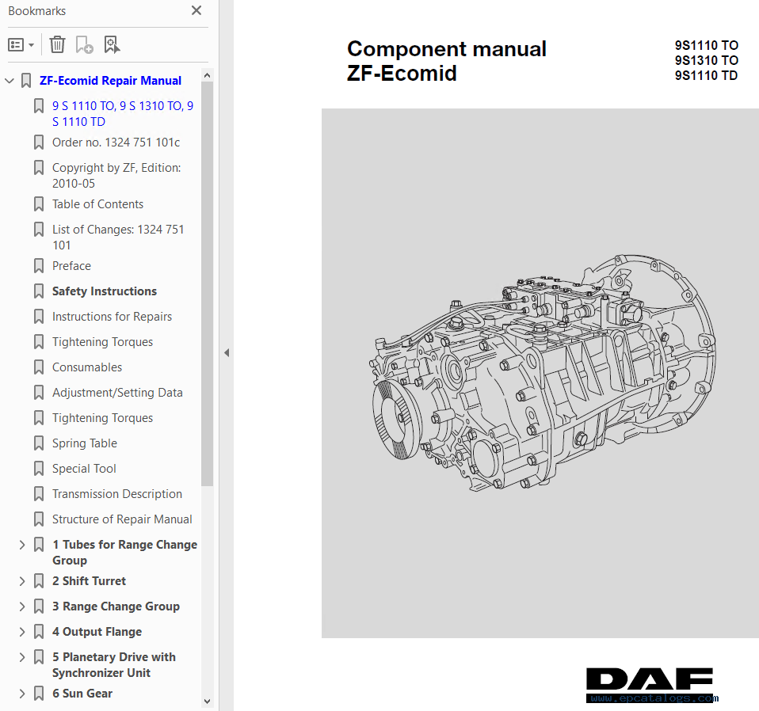Expand 1 Tubes for Range Change Group

click(x=21, y=545)
